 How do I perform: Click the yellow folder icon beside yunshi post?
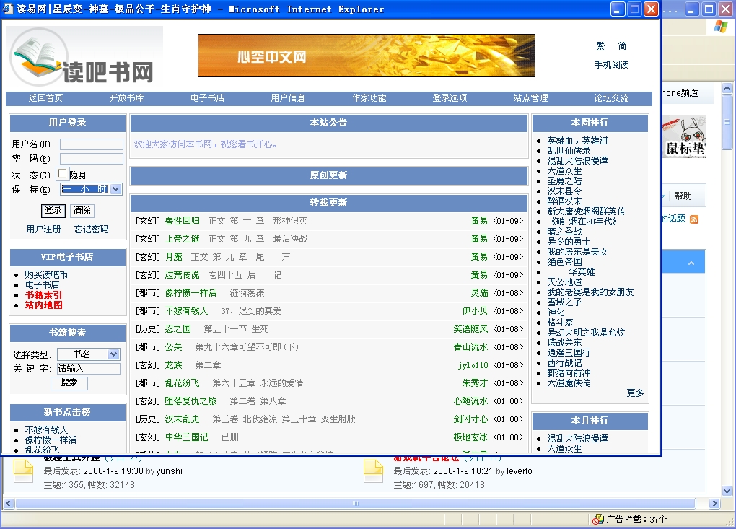(24, 471)
